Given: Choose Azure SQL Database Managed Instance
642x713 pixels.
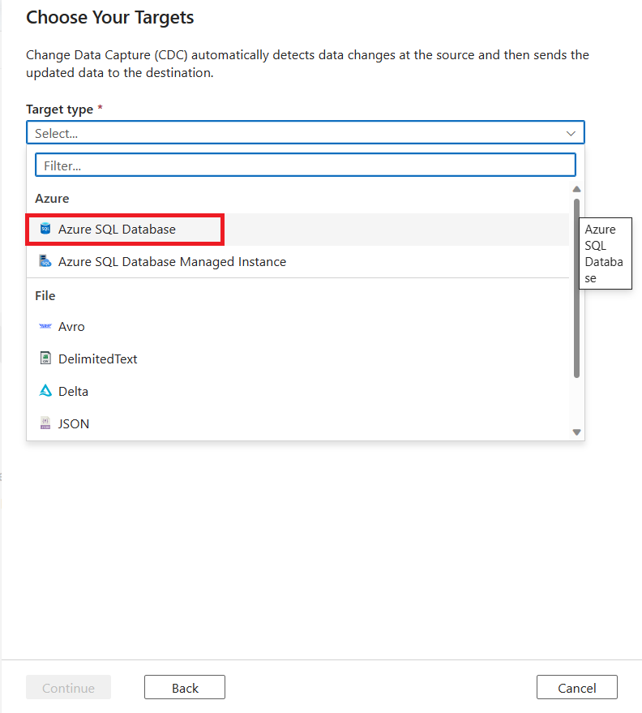Looking at the screenshot, I should click(172, 262).
